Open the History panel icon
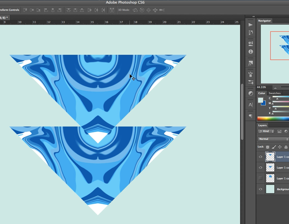This screenshot has height=224, width=289. tap(250, 33)
